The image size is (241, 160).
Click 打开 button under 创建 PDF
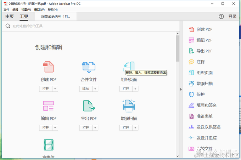[x=46, y=89]
